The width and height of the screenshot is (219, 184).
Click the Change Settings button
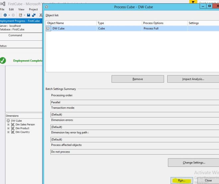(194, 162)
